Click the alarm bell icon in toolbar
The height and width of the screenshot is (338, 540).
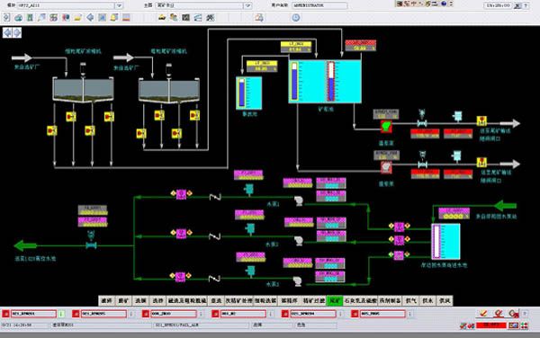click(x=114, y=17)
